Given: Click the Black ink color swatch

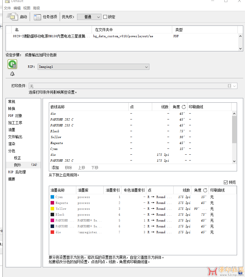Looking at the screenshot, I should click(x=52, y=214).
